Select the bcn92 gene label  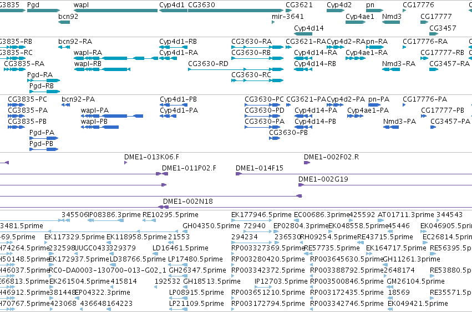68,17
